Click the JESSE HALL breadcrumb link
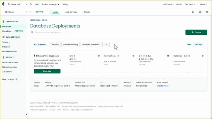 [35, 20]
